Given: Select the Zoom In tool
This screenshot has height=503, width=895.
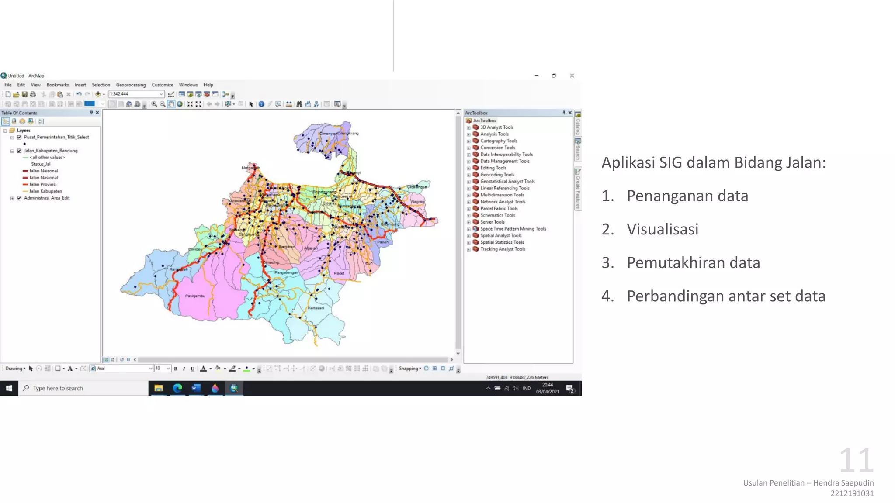Looking at the screenshot, I should click(154, 104).
